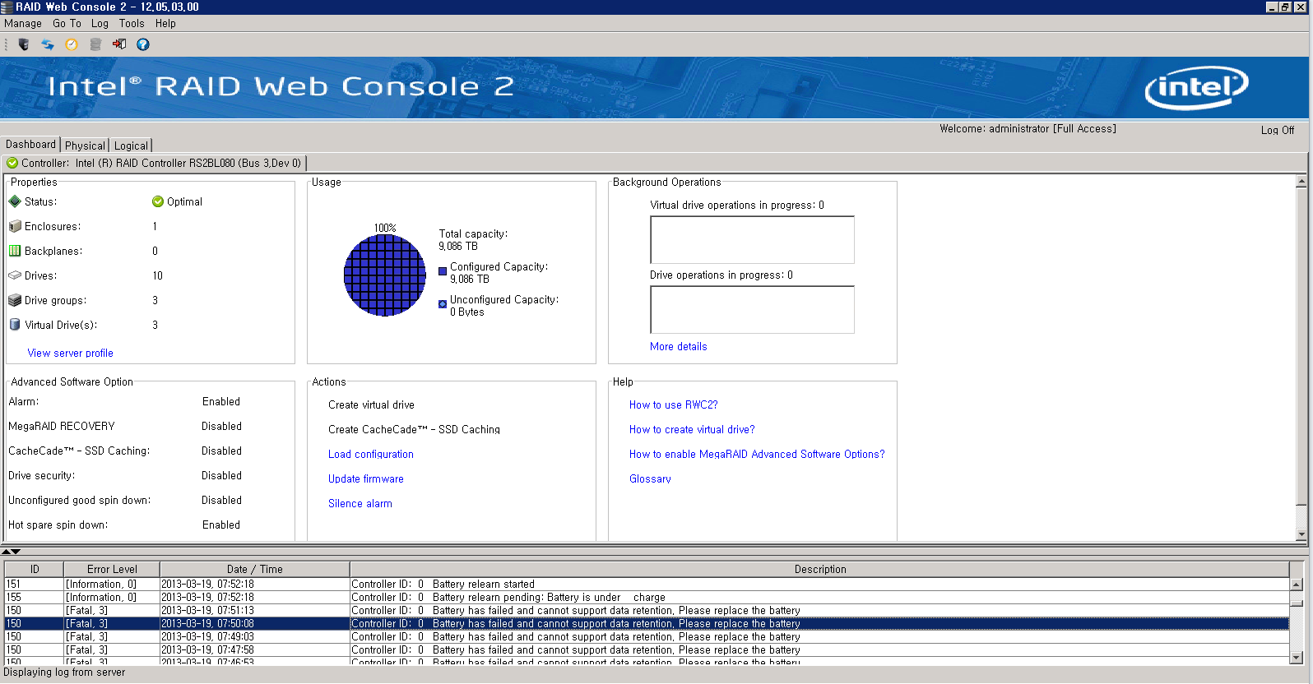Image resolution: width=1313 pixels, height=684 pixels.
Task: Open View server profile link
Action: click(70, 353)
